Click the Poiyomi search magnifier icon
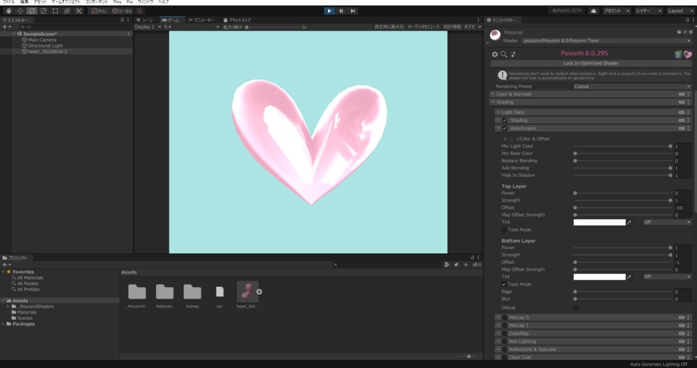Image resolution: width=697 pixels, height=368 pixels. (x=504, y=54)
